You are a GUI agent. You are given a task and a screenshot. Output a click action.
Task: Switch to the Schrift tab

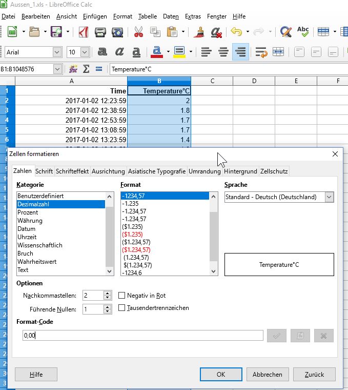click(x=44, y=171)
